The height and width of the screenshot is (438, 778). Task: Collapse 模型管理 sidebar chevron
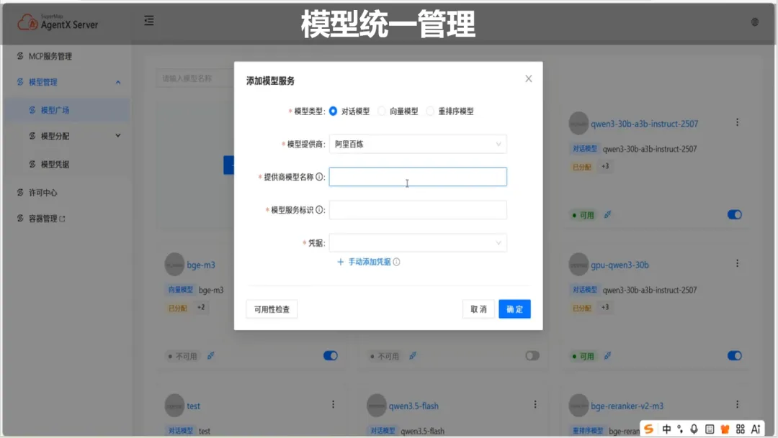pos(118,82)
